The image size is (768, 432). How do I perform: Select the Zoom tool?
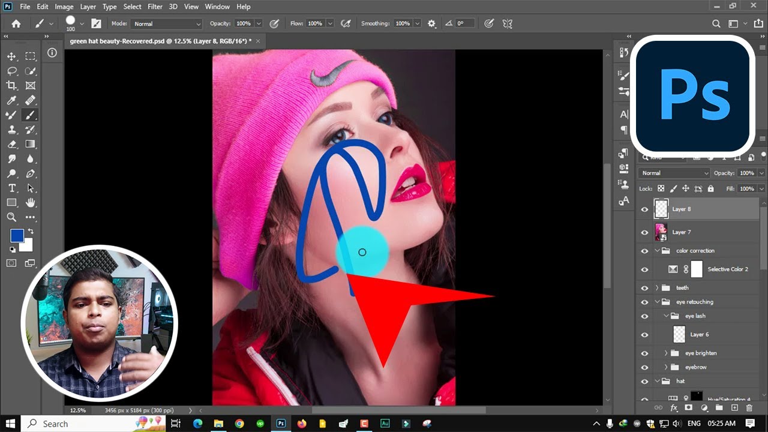click(11, 217)
